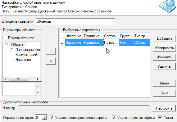
Task: Click the parameter description text box
Action: pos(19,89)
